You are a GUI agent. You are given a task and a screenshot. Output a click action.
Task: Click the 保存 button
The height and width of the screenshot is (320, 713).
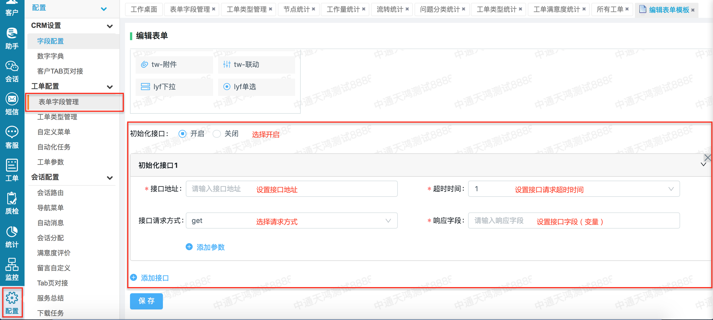pyautogui.click(x=146, y=301)
